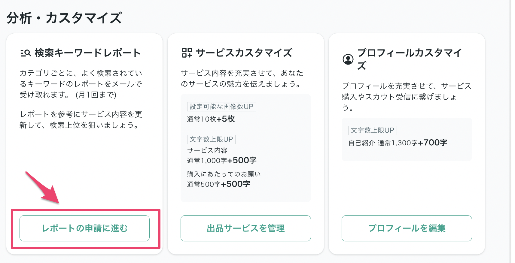
Task: Click the search keyword report magnifier icon
Action: [x=25, y=53]
